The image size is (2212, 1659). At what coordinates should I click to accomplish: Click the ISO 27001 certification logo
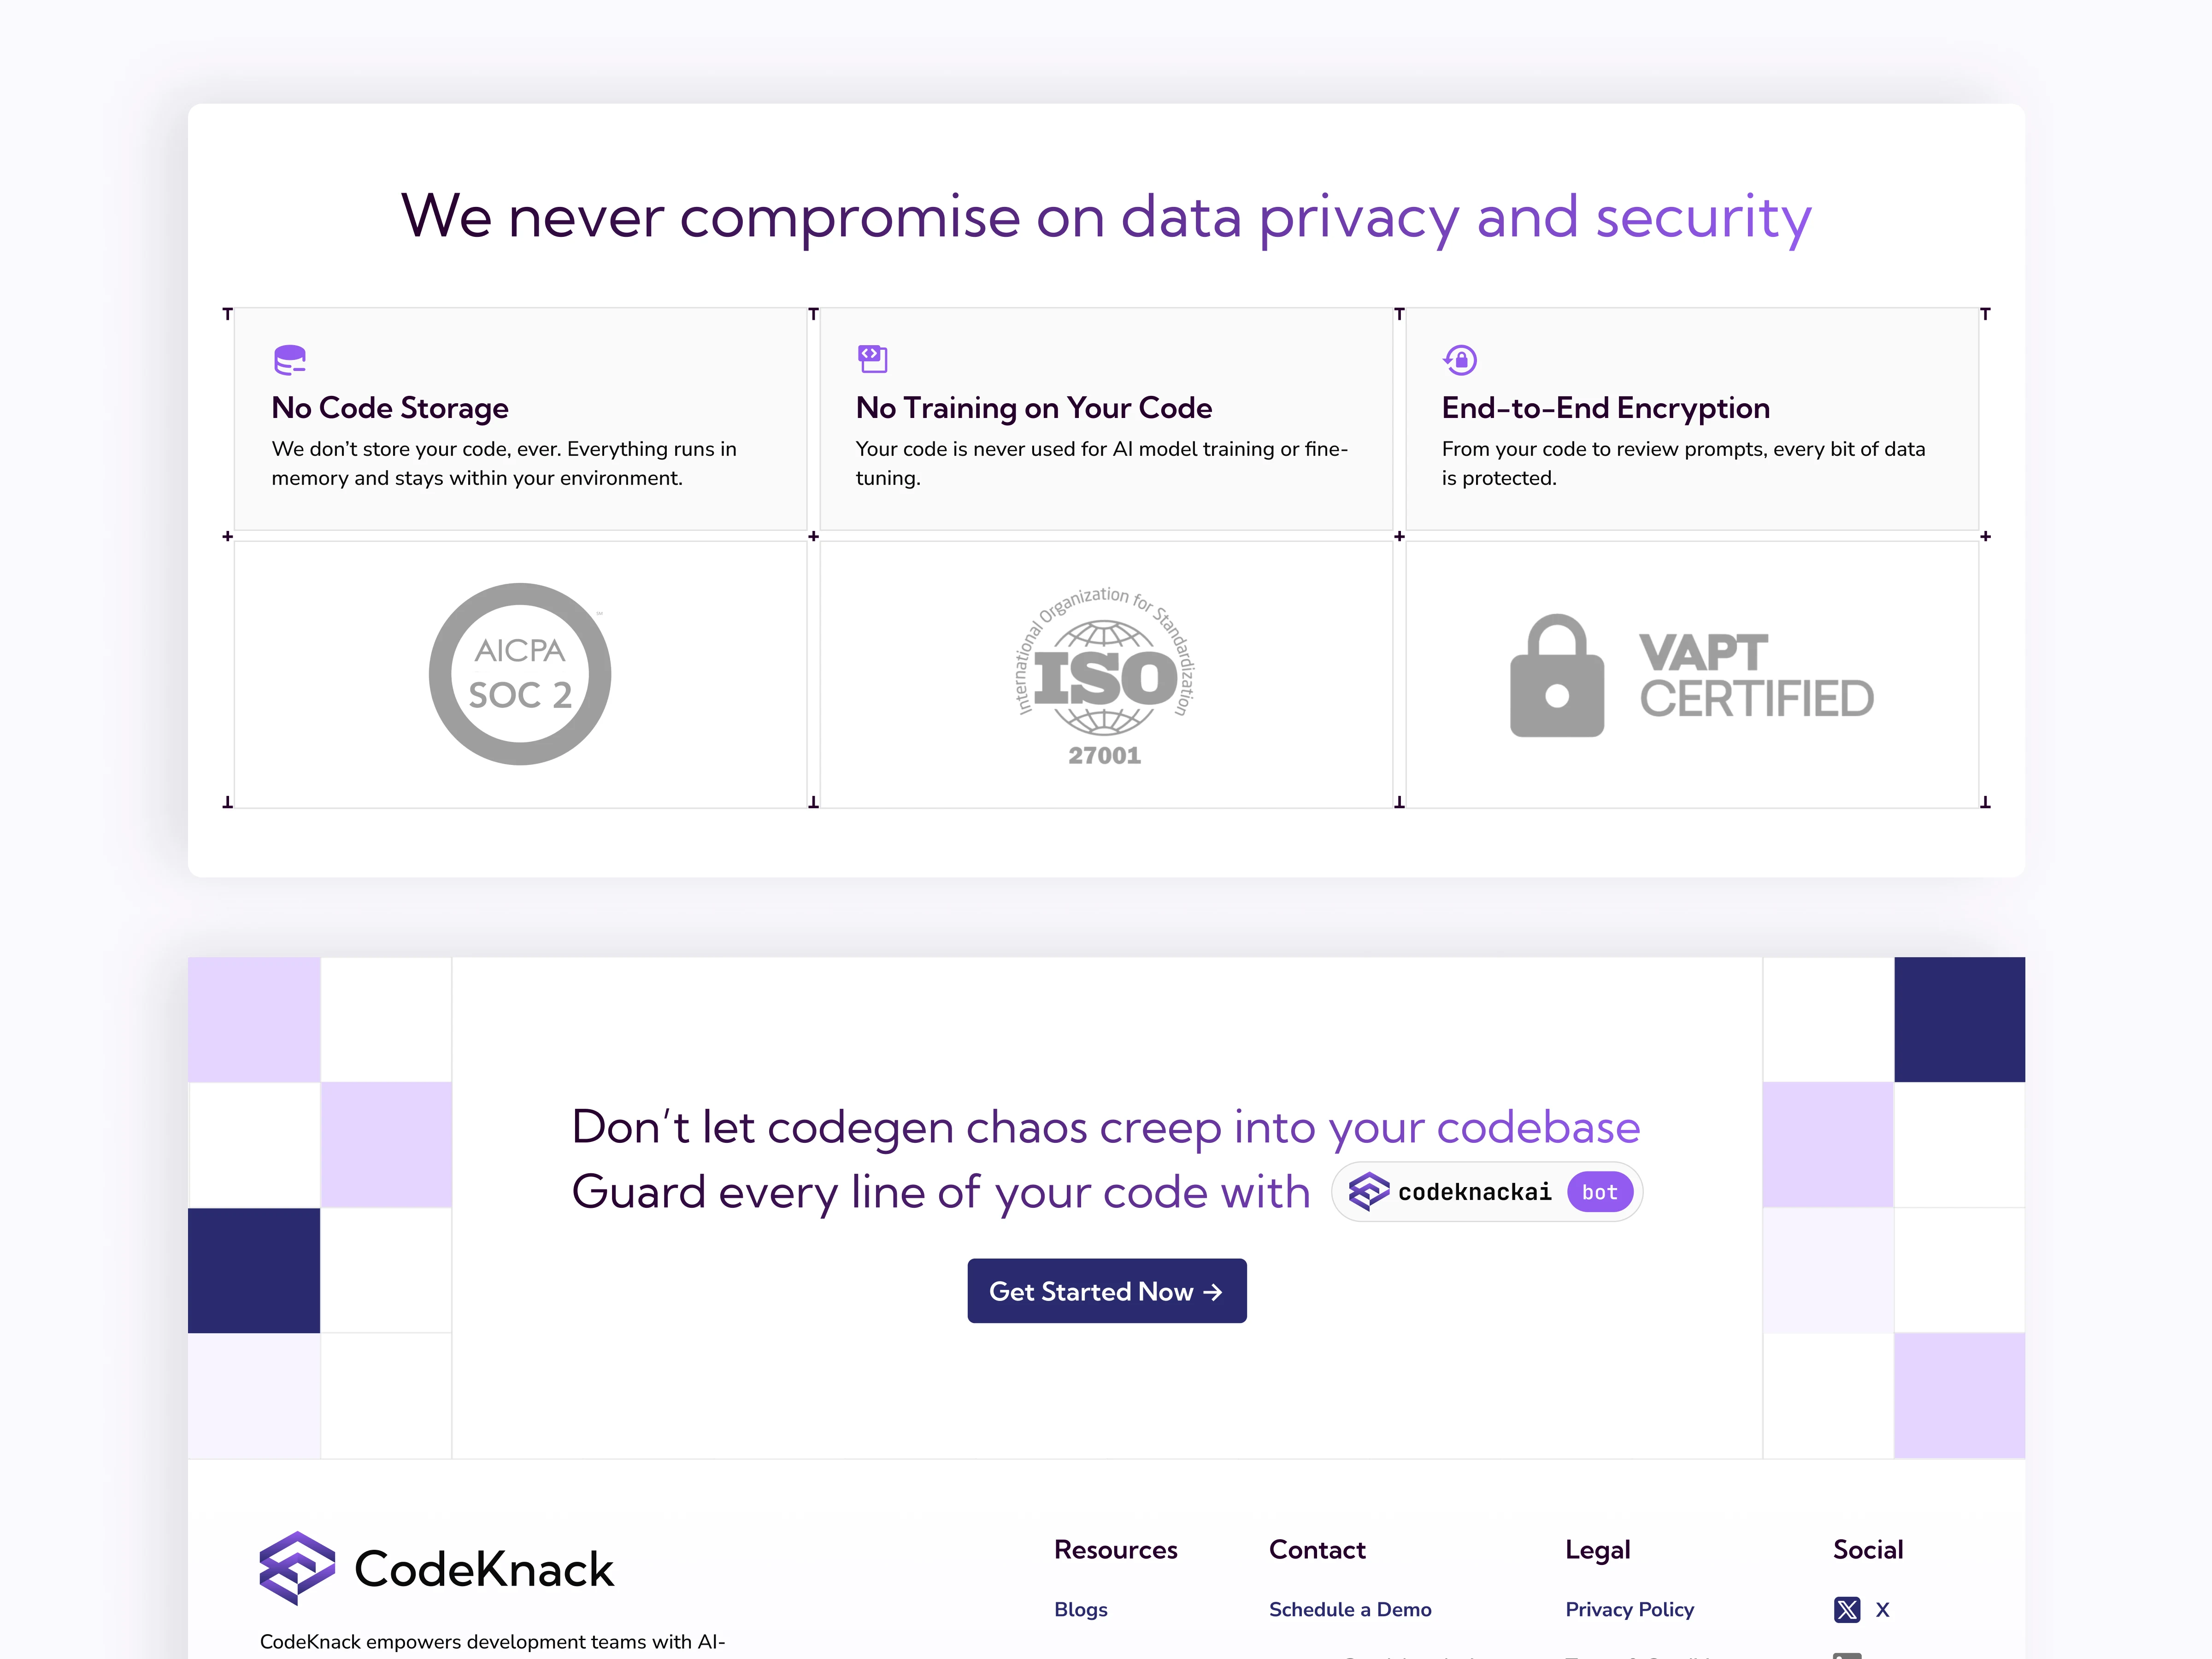tap(1105, 676)
